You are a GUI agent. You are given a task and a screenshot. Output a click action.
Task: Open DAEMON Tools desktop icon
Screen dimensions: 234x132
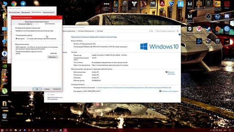click(x=4, y=55)
